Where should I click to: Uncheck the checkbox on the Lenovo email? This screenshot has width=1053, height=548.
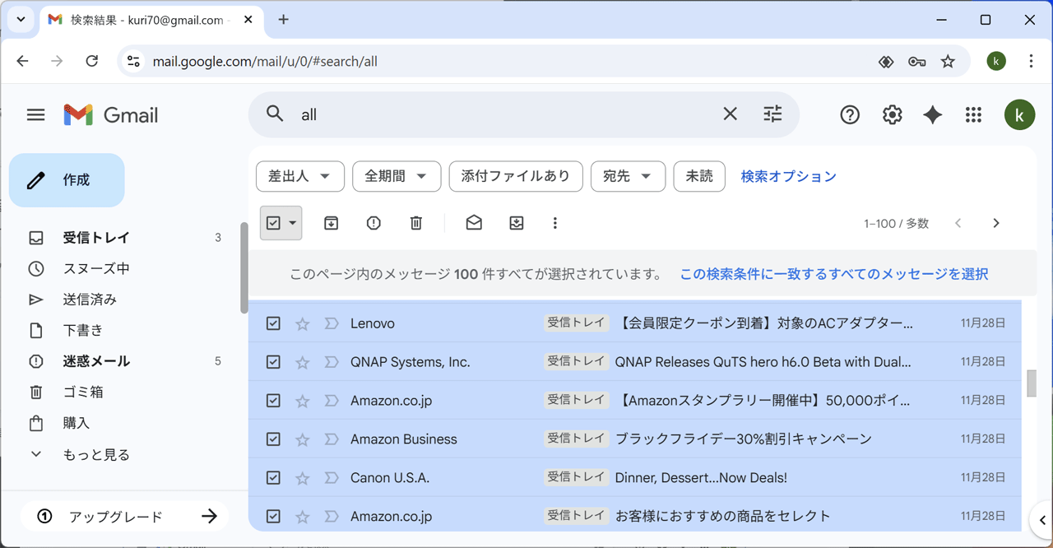(273, 323)
